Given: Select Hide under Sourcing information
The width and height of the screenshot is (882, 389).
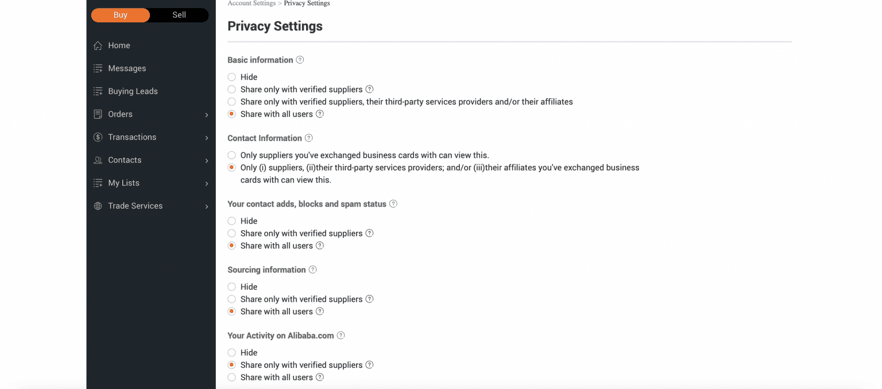Looking at the screenshot, I should pyautogui.click(x=231, y=287).
